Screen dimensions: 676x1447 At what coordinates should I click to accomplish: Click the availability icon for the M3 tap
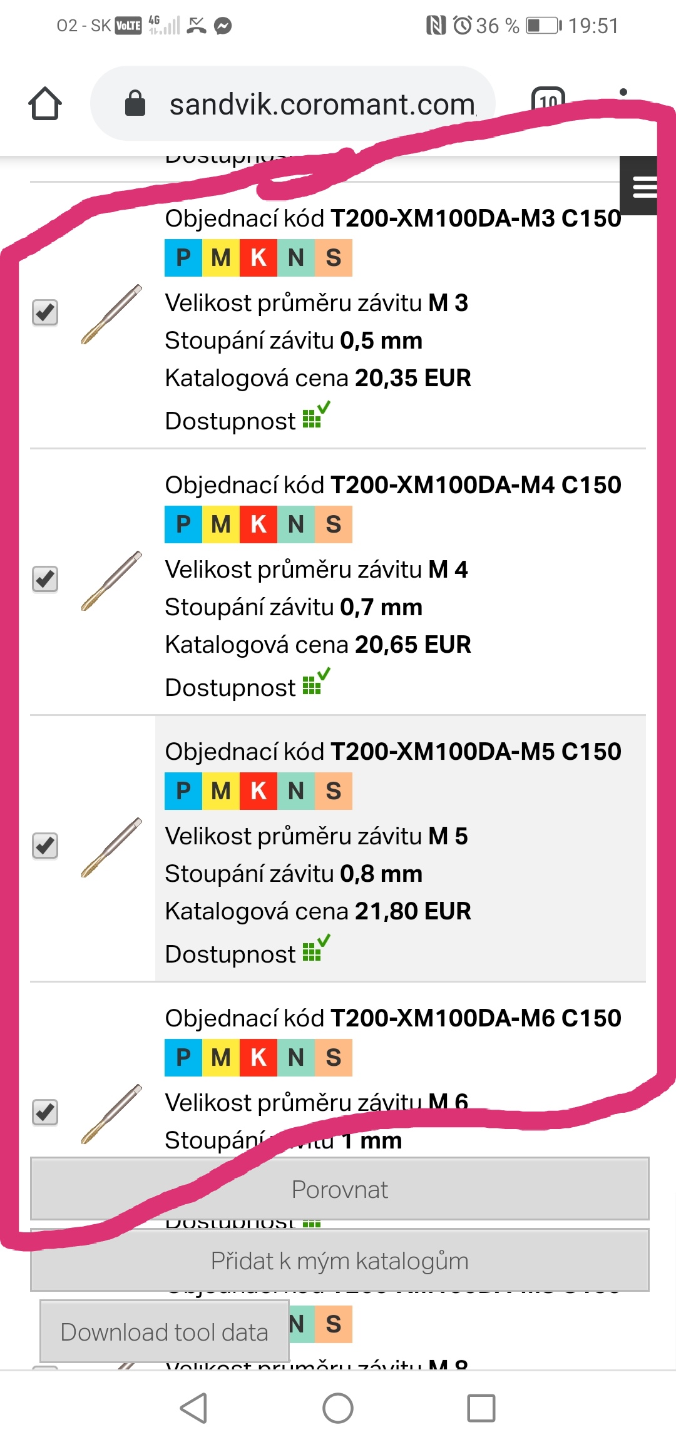[315, 417]
